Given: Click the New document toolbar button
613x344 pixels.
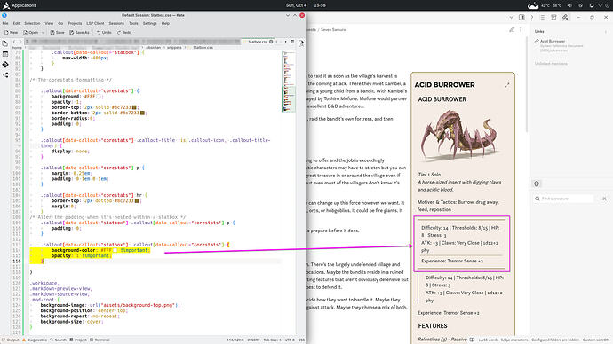Looking at the screenshot, I should point(12,33).
